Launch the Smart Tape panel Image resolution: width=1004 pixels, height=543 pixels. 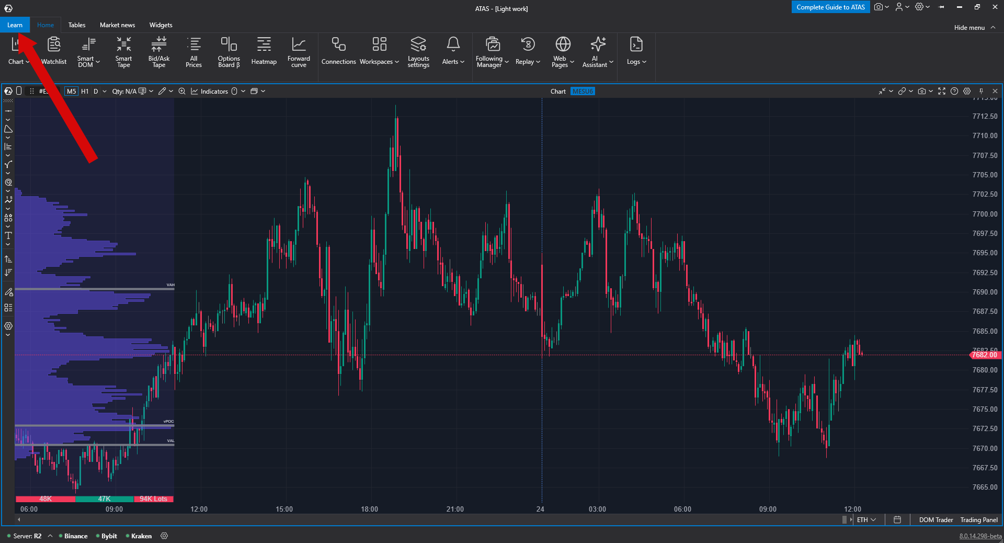(123, 52)
